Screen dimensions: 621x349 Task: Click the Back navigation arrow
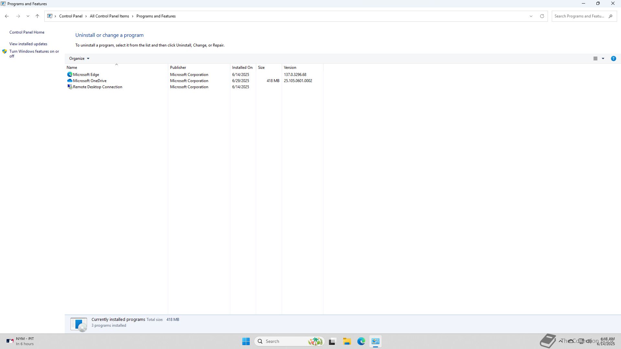click(x=7, y=16)
